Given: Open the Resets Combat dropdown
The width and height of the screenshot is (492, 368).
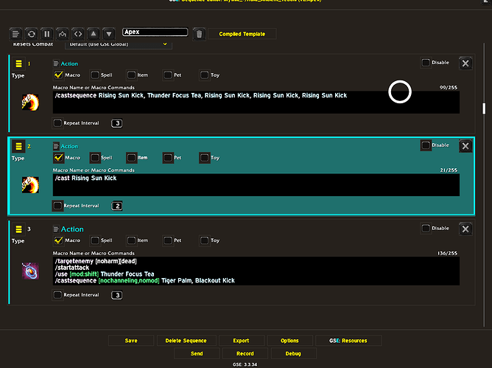Looking at the screenshot, I should point(119,44).
